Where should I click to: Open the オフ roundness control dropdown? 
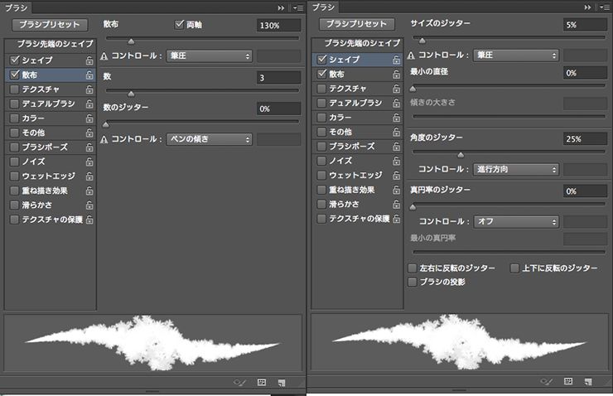pyautogui.click(x=516, y=221)
